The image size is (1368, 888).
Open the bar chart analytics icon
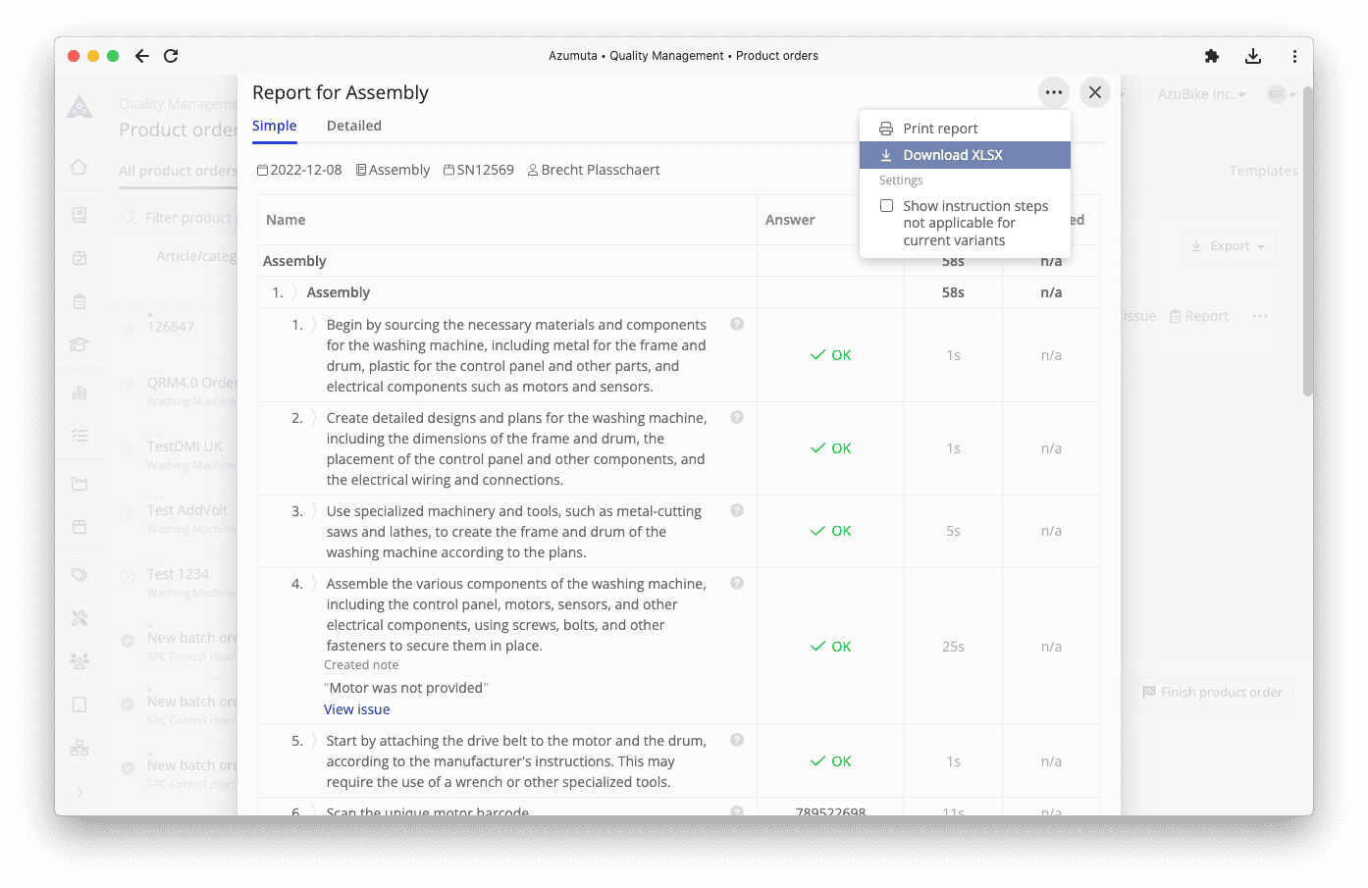(79, 391)
